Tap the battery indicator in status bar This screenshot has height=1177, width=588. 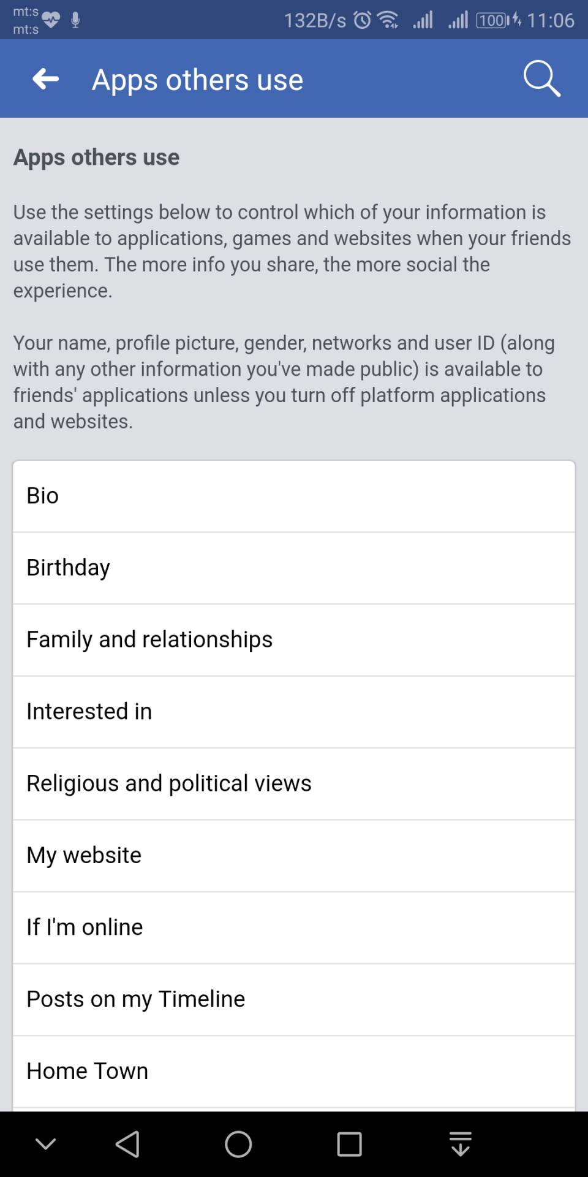pyautogui.click(x=492, y=20)
